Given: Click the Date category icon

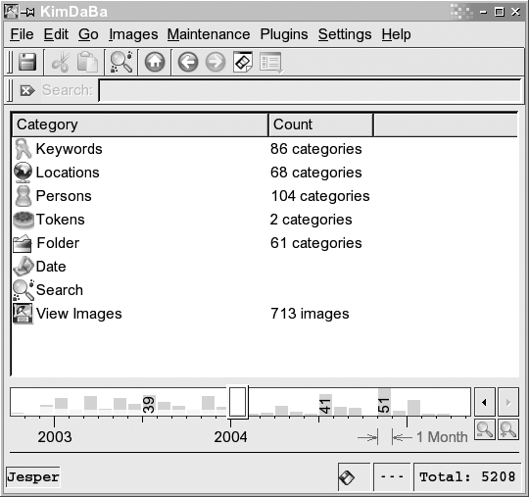Looking at the screenshot, I should (24, 267).
